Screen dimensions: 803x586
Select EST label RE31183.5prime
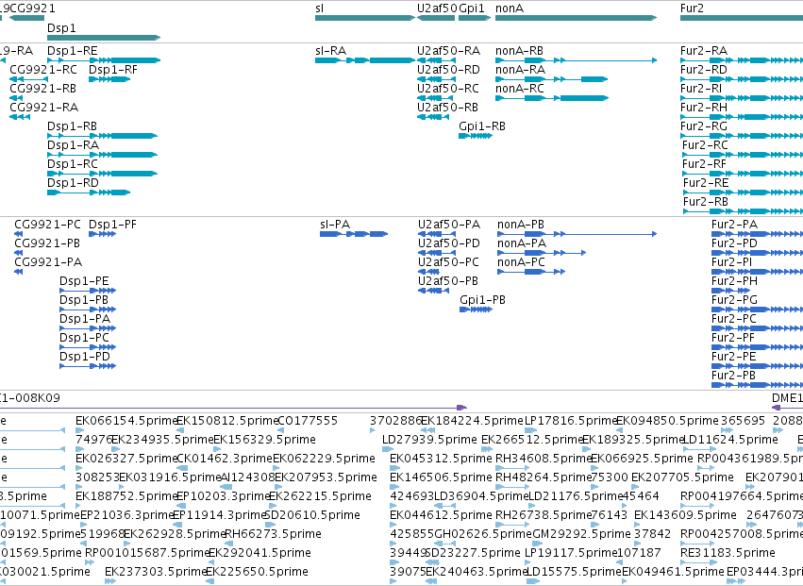pos(728,553)
